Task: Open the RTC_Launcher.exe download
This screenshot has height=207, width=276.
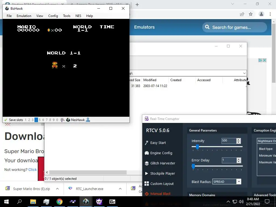Action: 86,189
